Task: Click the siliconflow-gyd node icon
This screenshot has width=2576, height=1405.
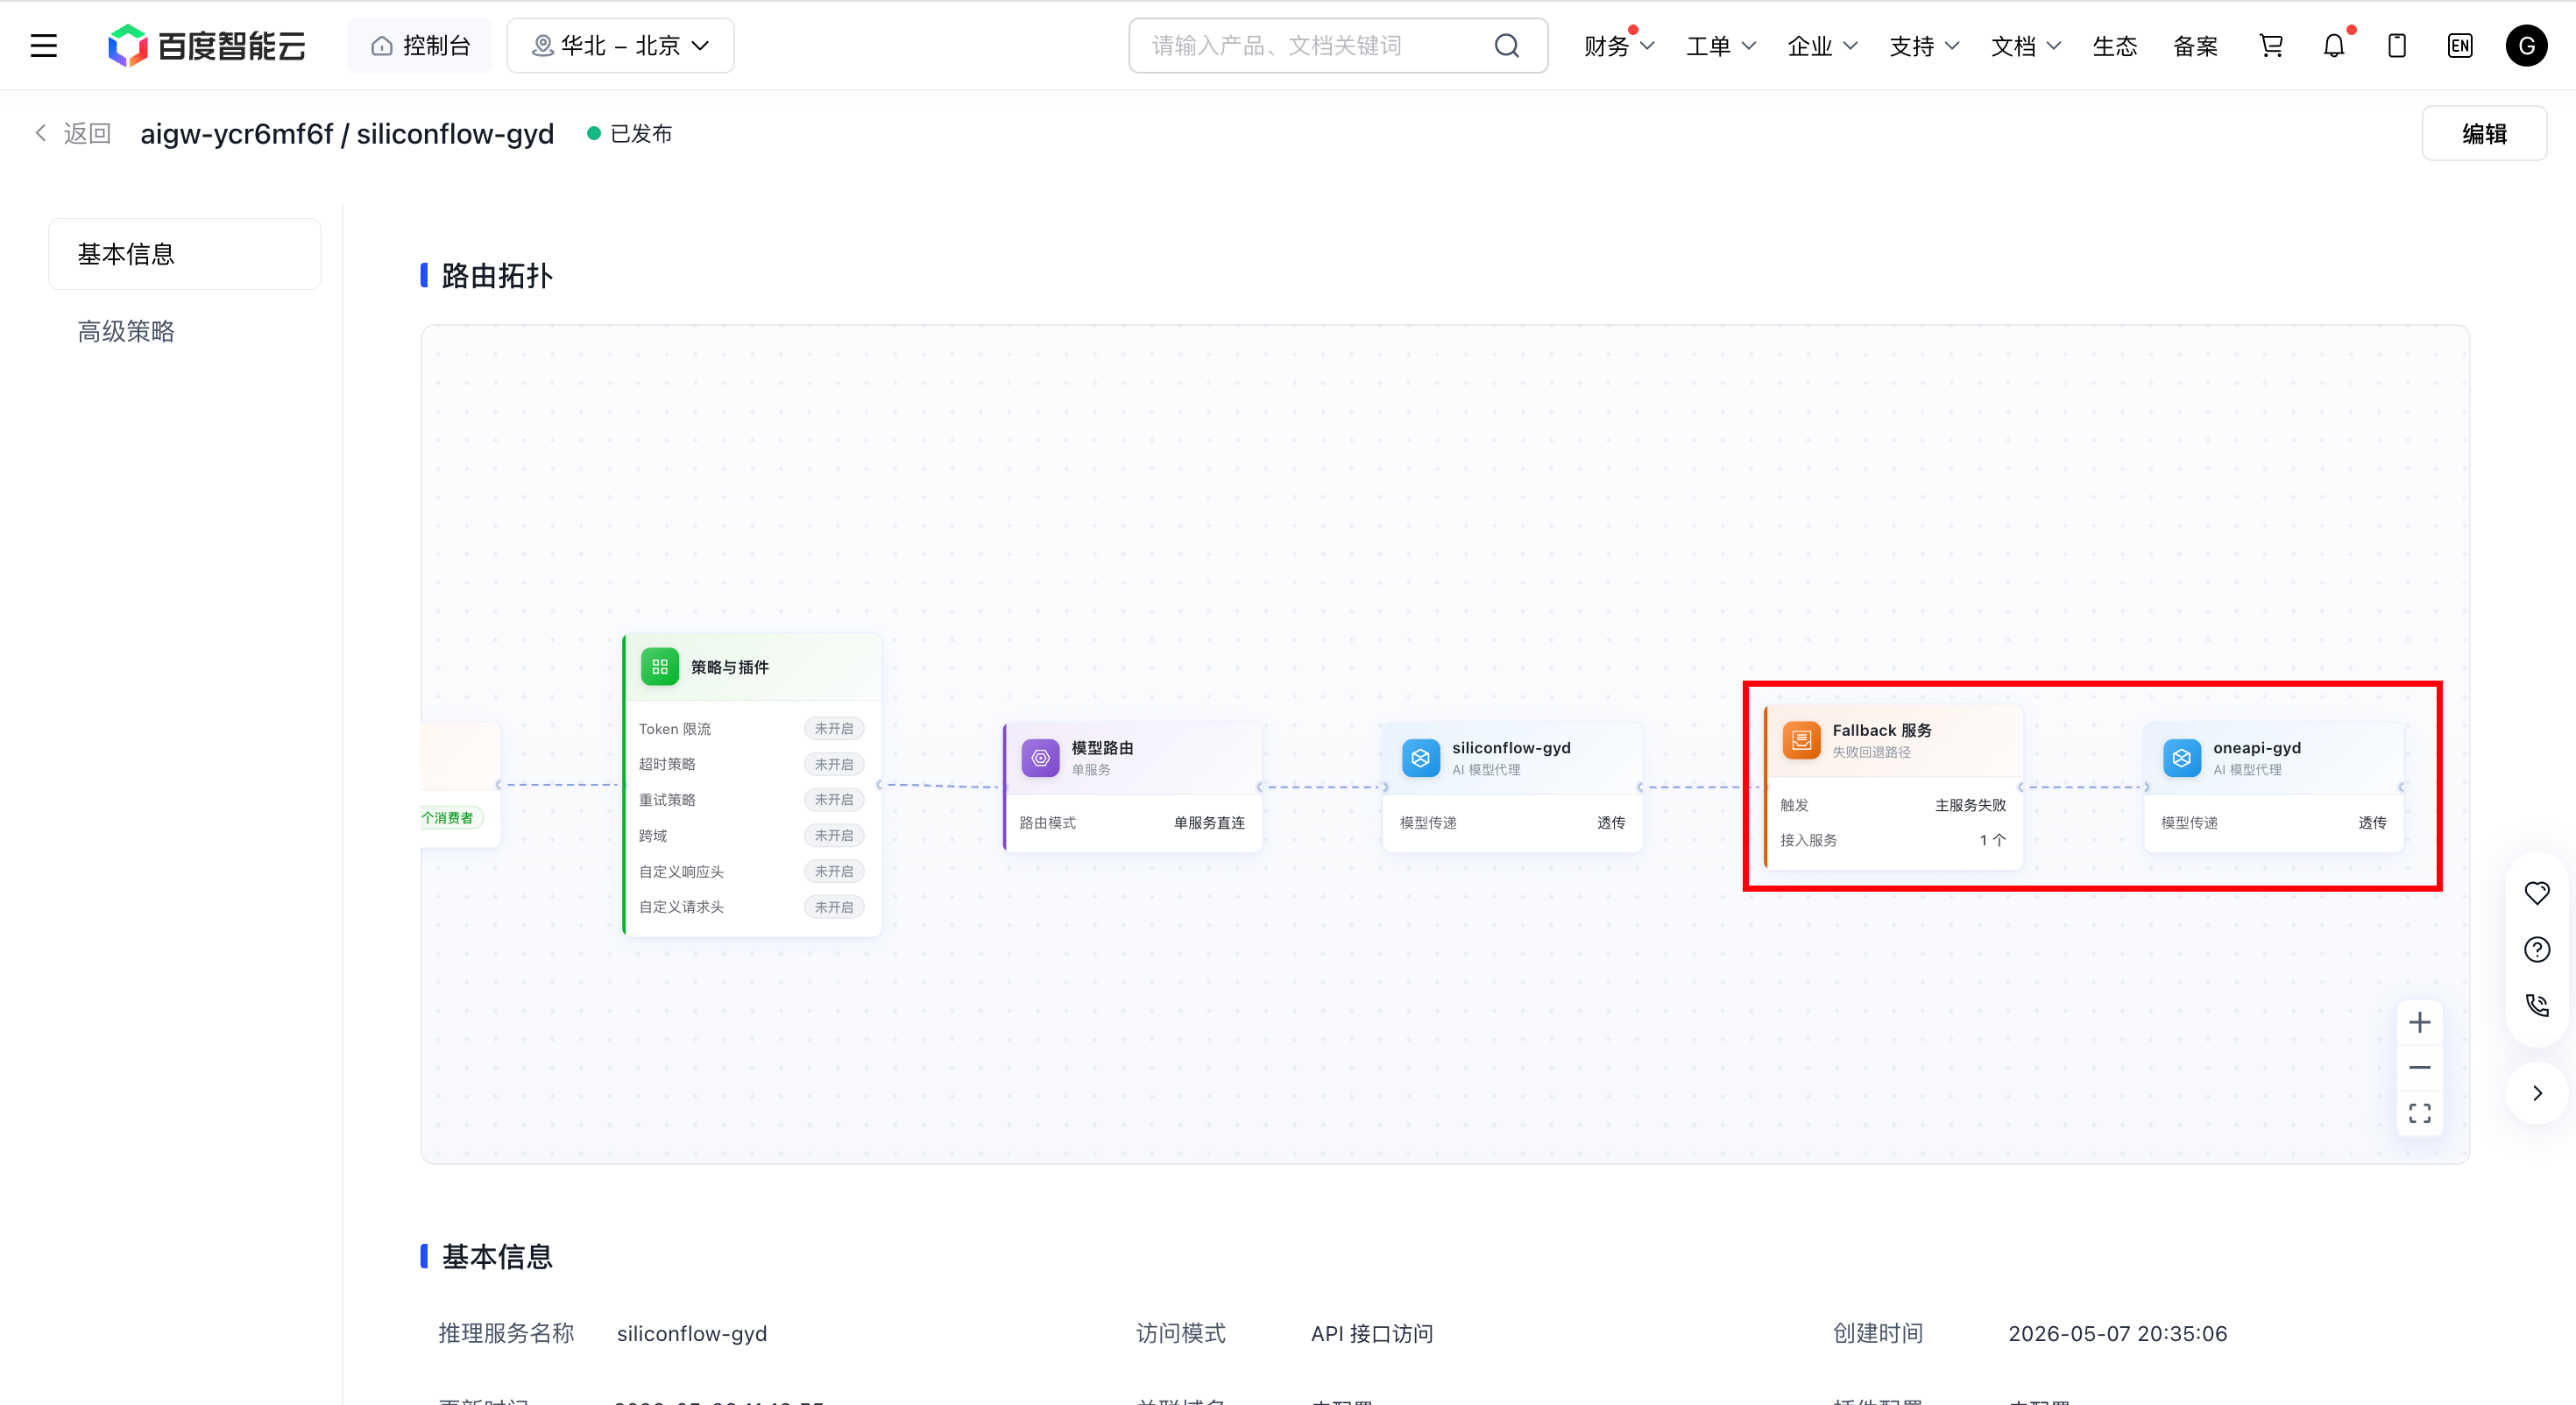Action: 1421,757
